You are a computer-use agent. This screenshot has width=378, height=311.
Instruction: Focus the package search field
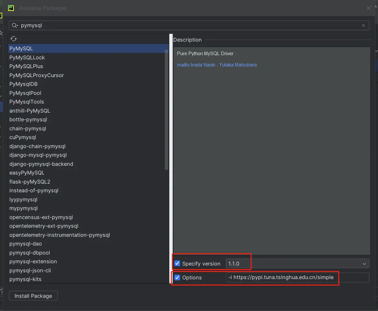tap(189, 25)
